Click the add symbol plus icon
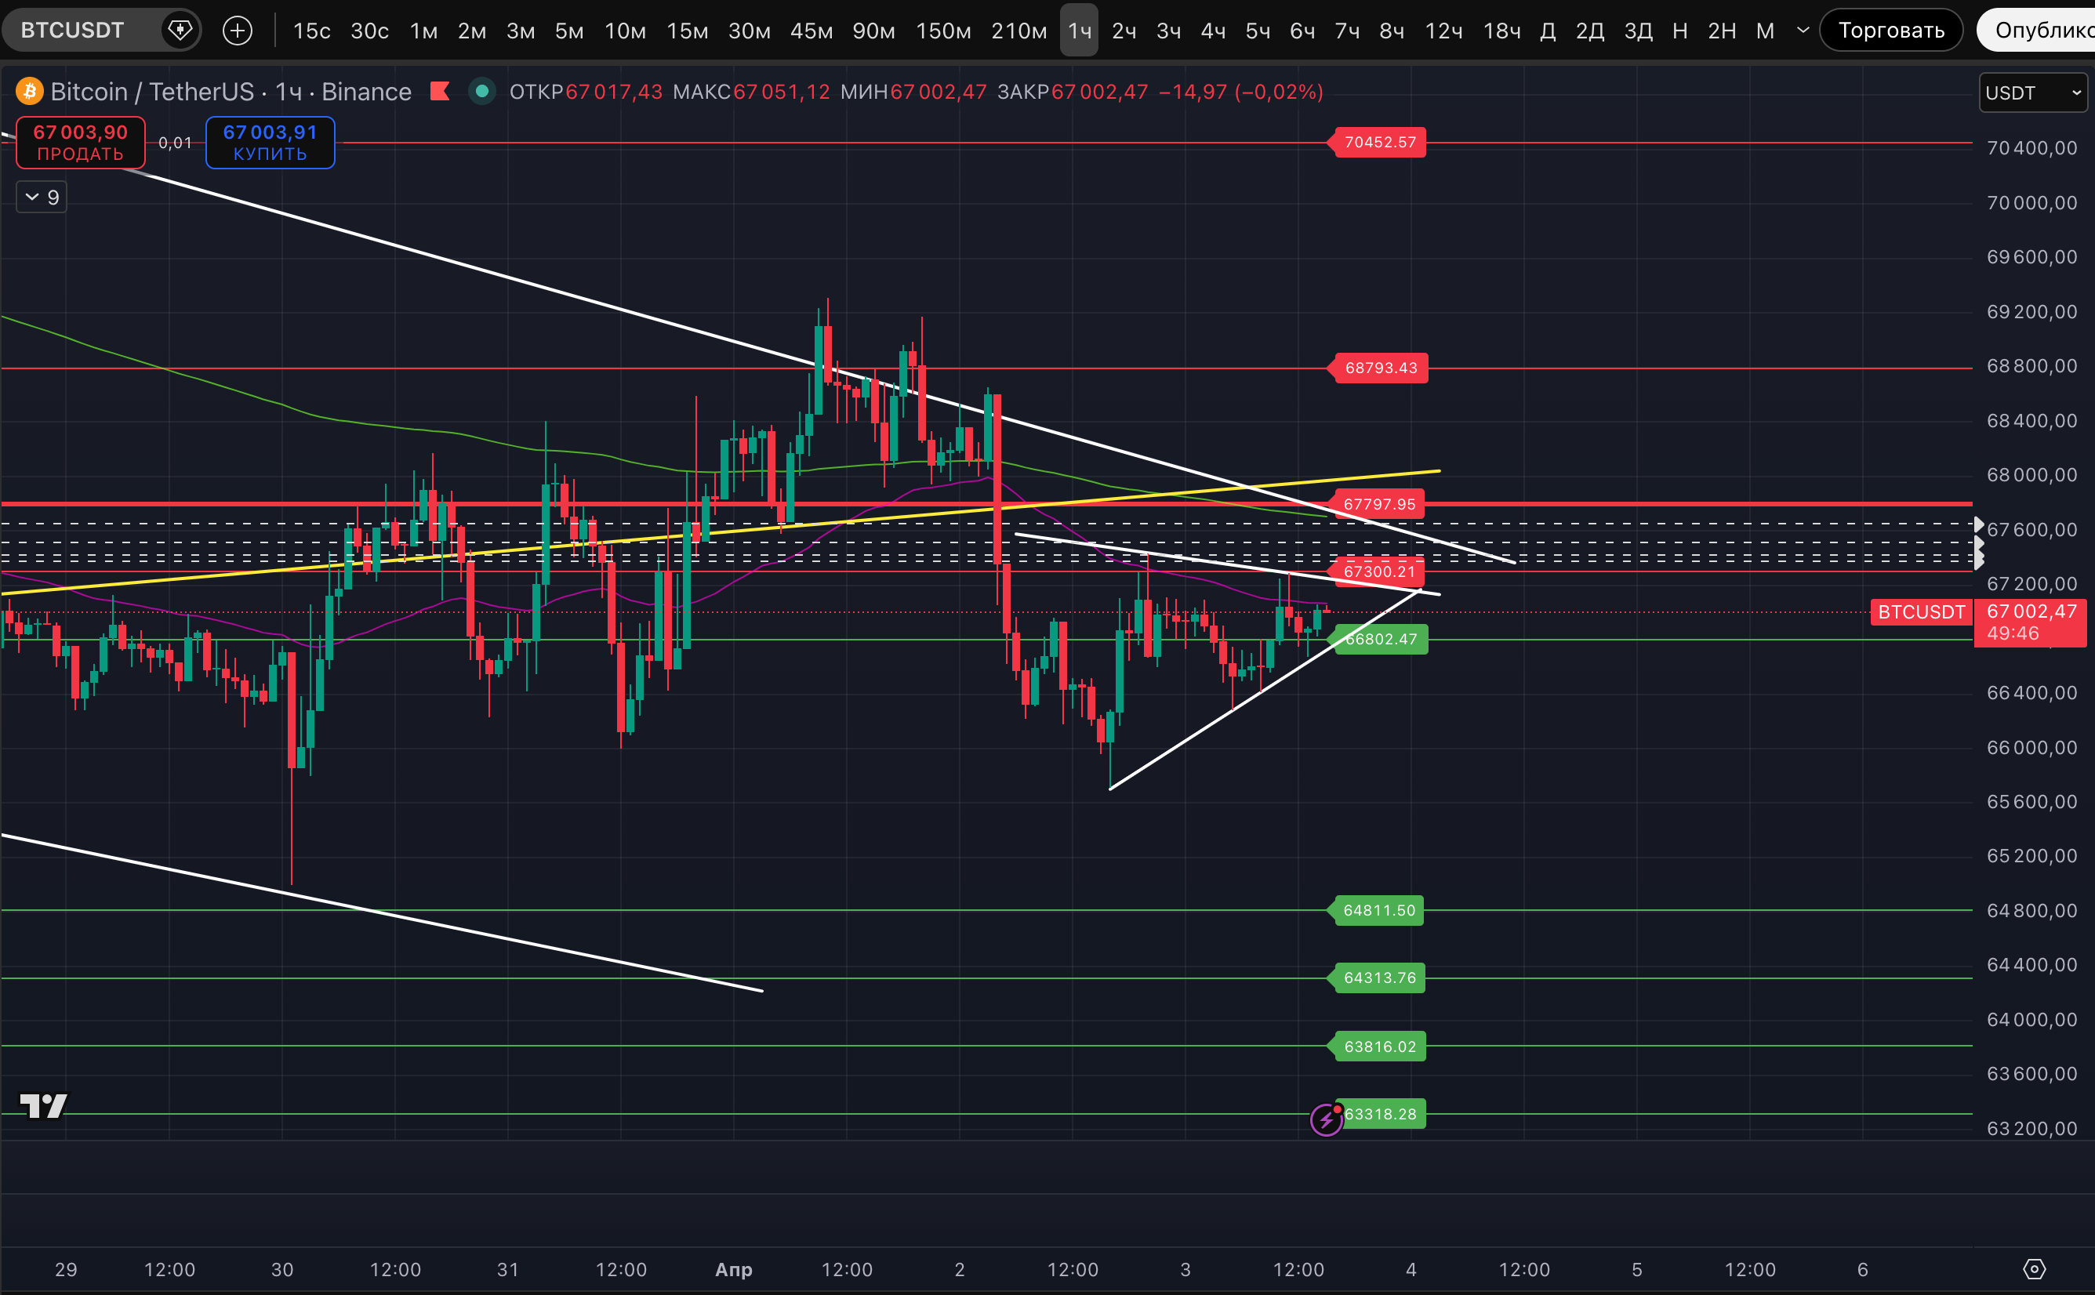The height and width of the screenshot is (1295, 2095). (238, 31)
